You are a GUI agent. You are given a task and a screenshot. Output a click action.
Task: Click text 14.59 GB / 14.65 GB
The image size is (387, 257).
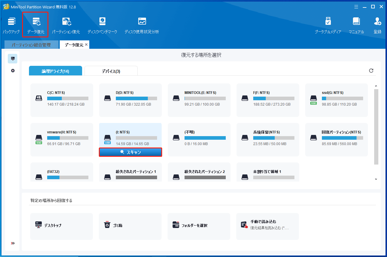click(133, 144)
